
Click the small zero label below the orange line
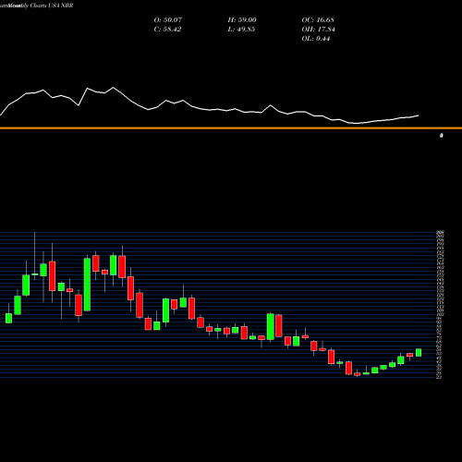pyautogui.click(x=442, y=135)
